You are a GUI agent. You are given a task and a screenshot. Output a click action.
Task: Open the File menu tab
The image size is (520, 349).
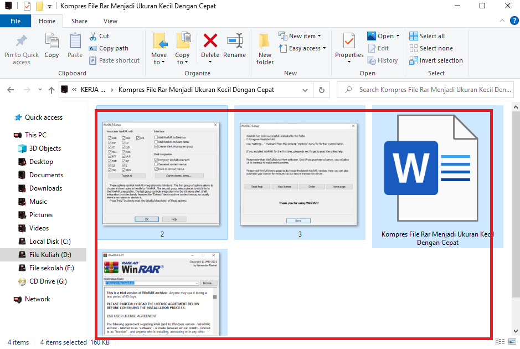tap(16, 21)
